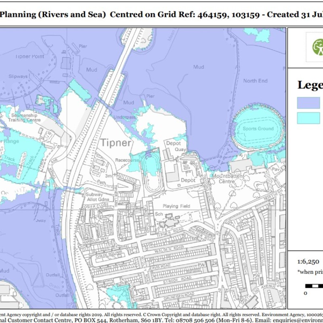Click the Tipner Point label
Viewport: 323px width, 323px height.
tap(30, 57)
